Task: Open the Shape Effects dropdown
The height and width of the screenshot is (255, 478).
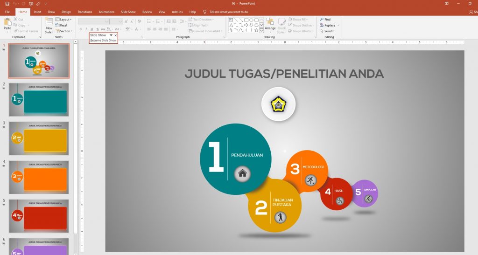Action: coord(300,31)
